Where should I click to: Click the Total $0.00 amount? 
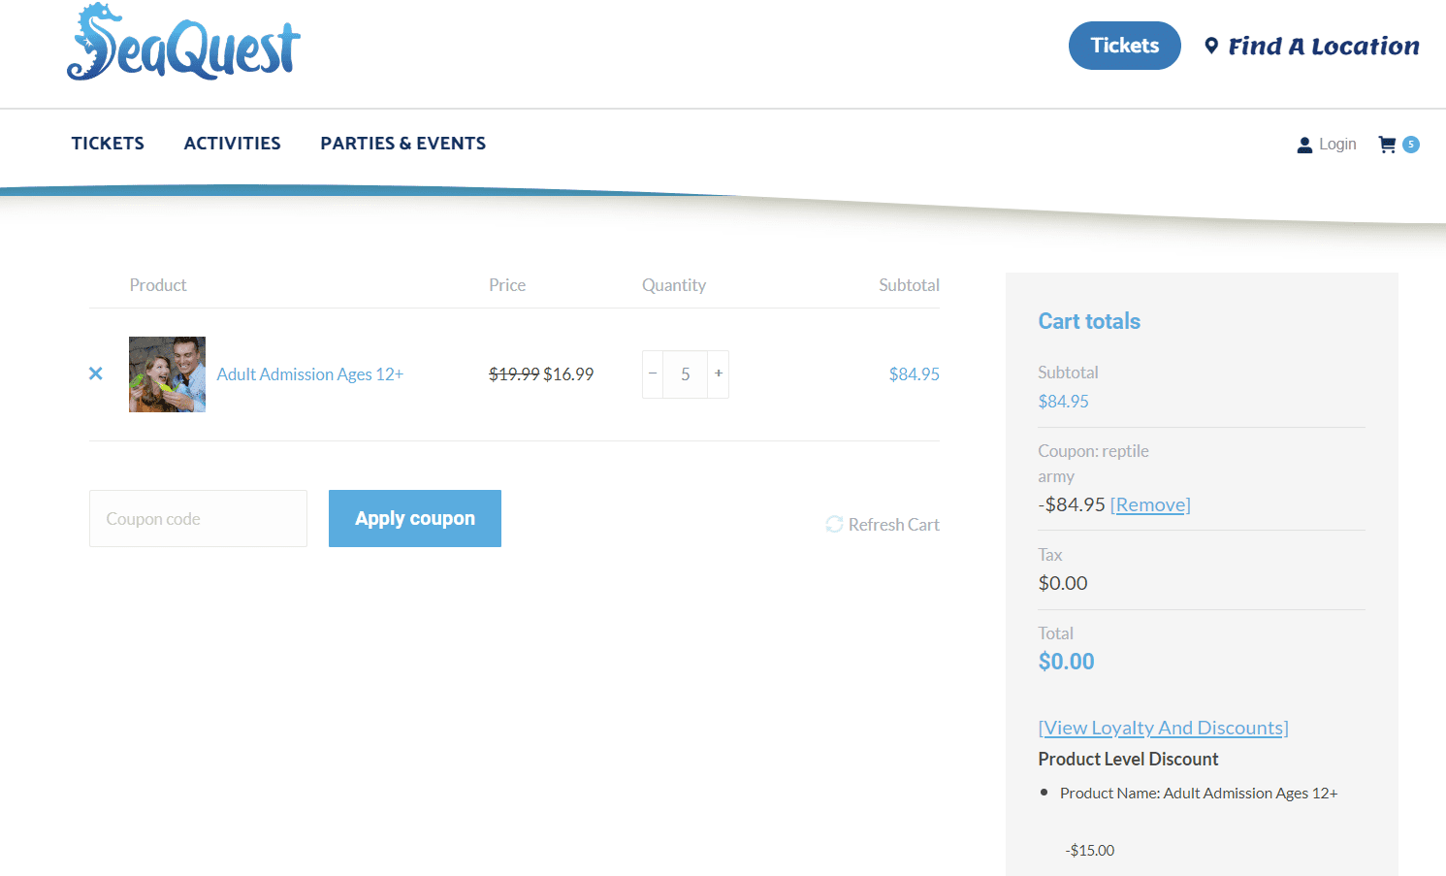coord(1066,662)
